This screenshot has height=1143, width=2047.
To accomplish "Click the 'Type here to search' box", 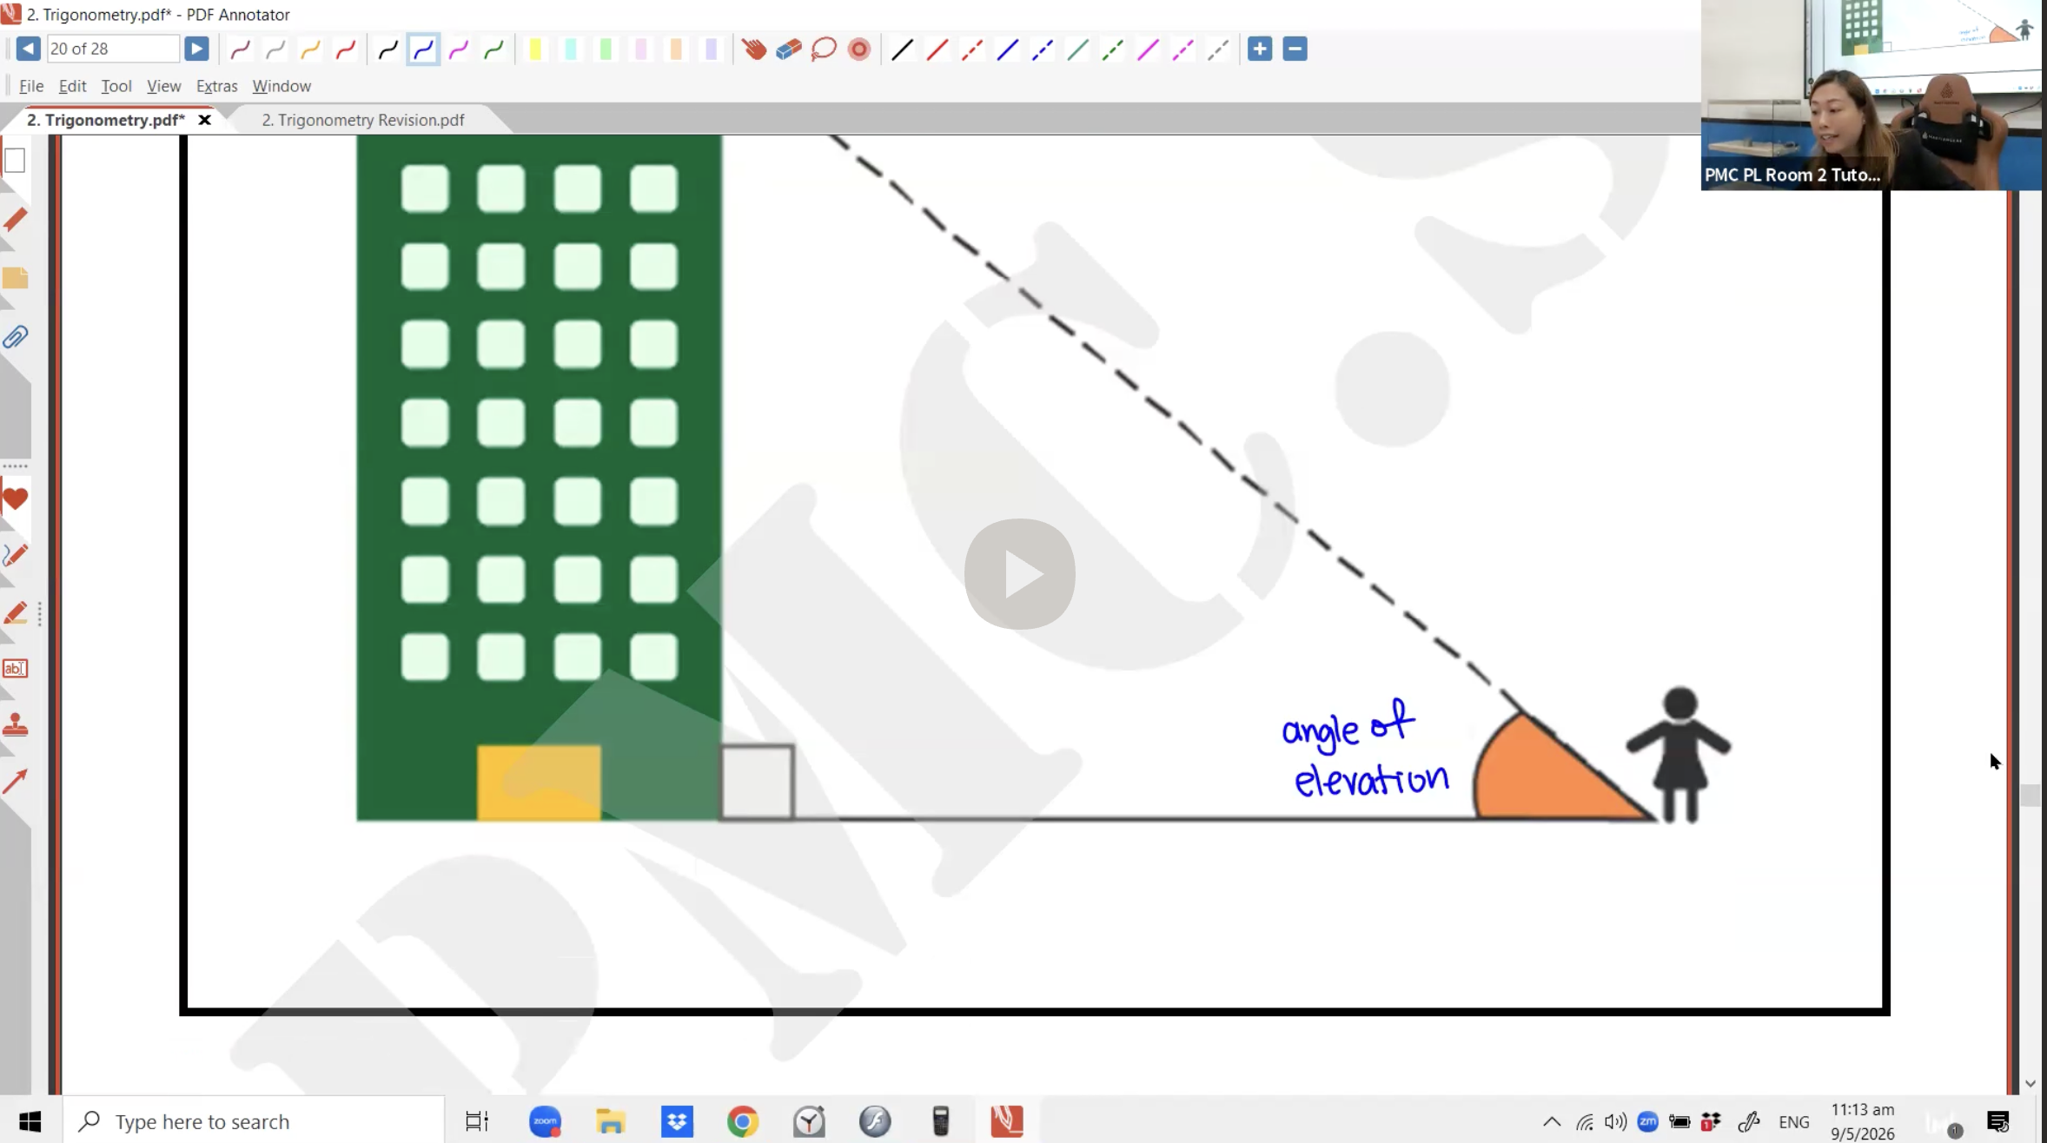I will [254, 1121].
